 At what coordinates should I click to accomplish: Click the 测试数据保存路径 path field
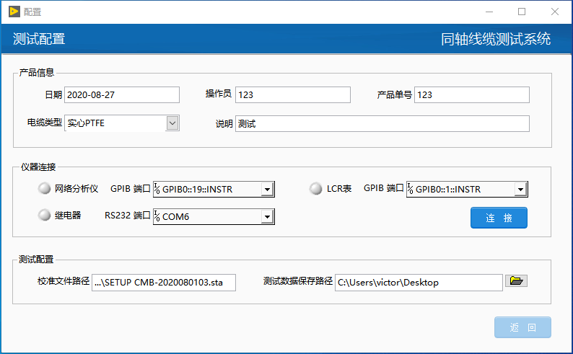418,283
